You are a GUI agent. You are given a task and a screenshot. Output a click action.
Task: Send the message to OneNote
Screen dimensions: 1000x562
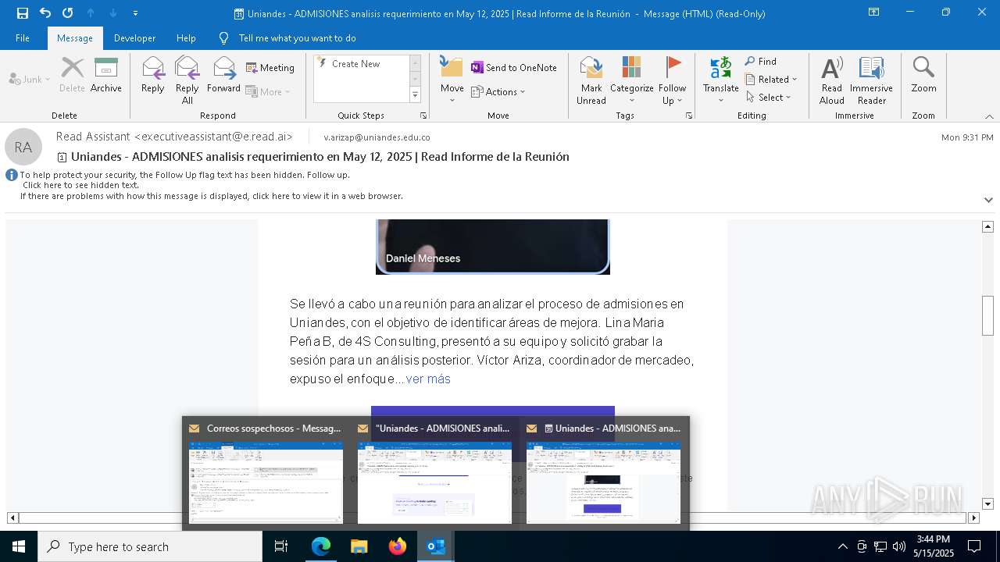514,68
